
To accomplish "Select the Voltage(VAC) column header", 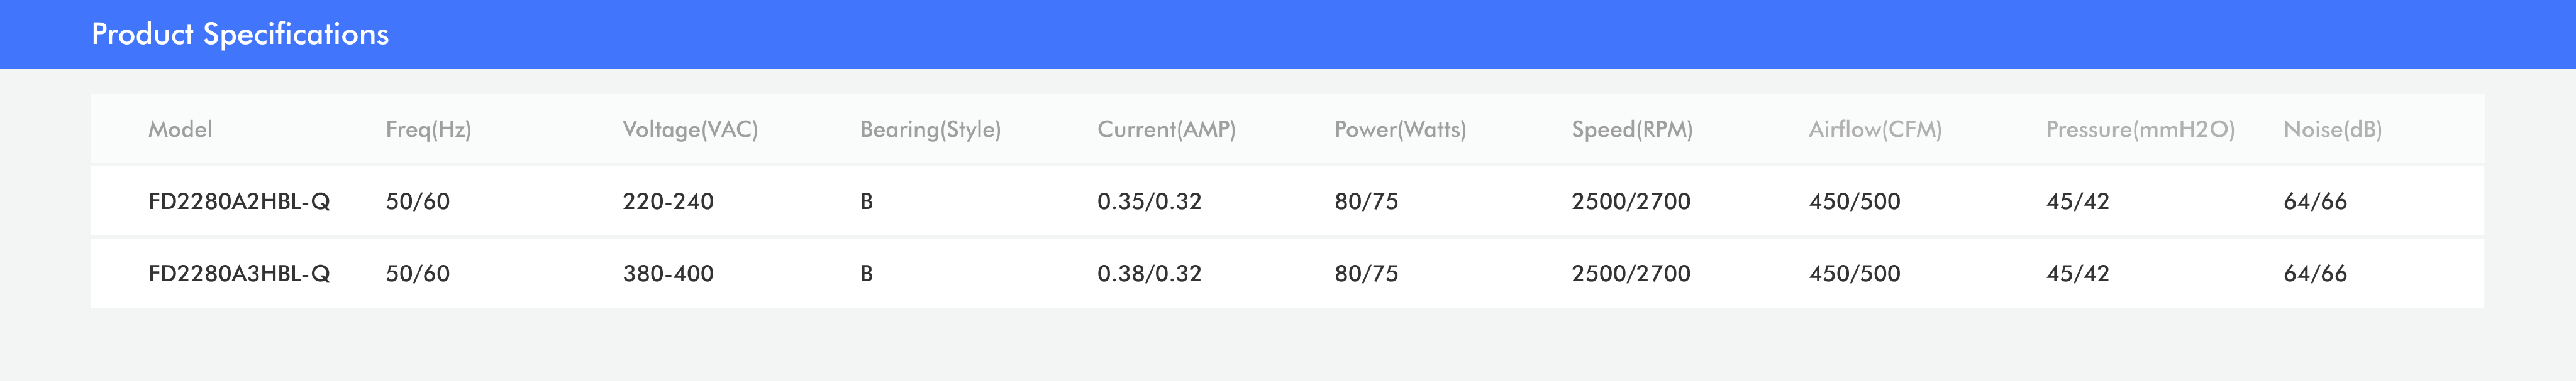I will coord(690,130).
